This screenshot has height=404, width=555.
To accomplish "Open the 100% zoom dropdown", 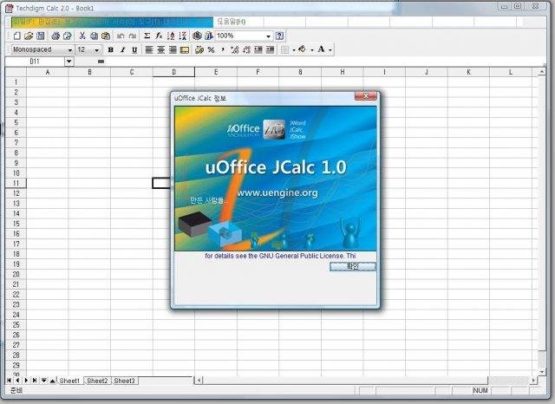I will coord(268,36).
